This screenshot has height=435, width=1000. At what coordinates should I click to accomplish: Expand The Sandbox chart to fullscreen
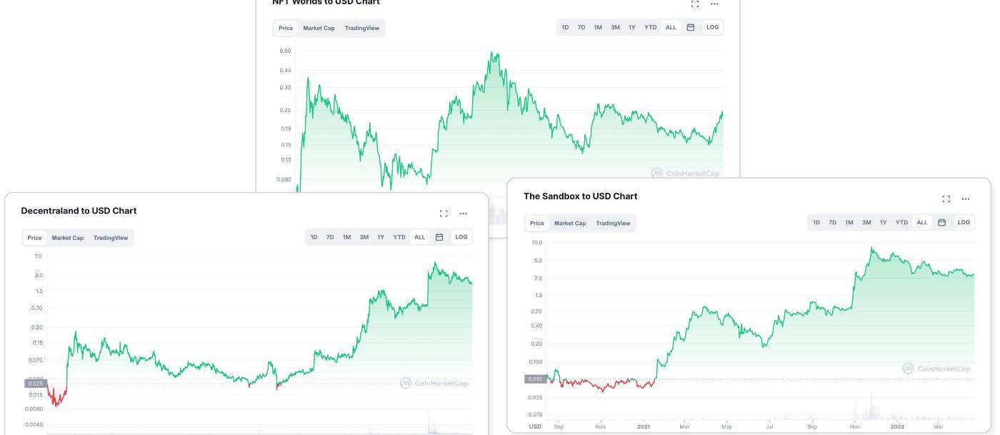click(x=946, y=199)
